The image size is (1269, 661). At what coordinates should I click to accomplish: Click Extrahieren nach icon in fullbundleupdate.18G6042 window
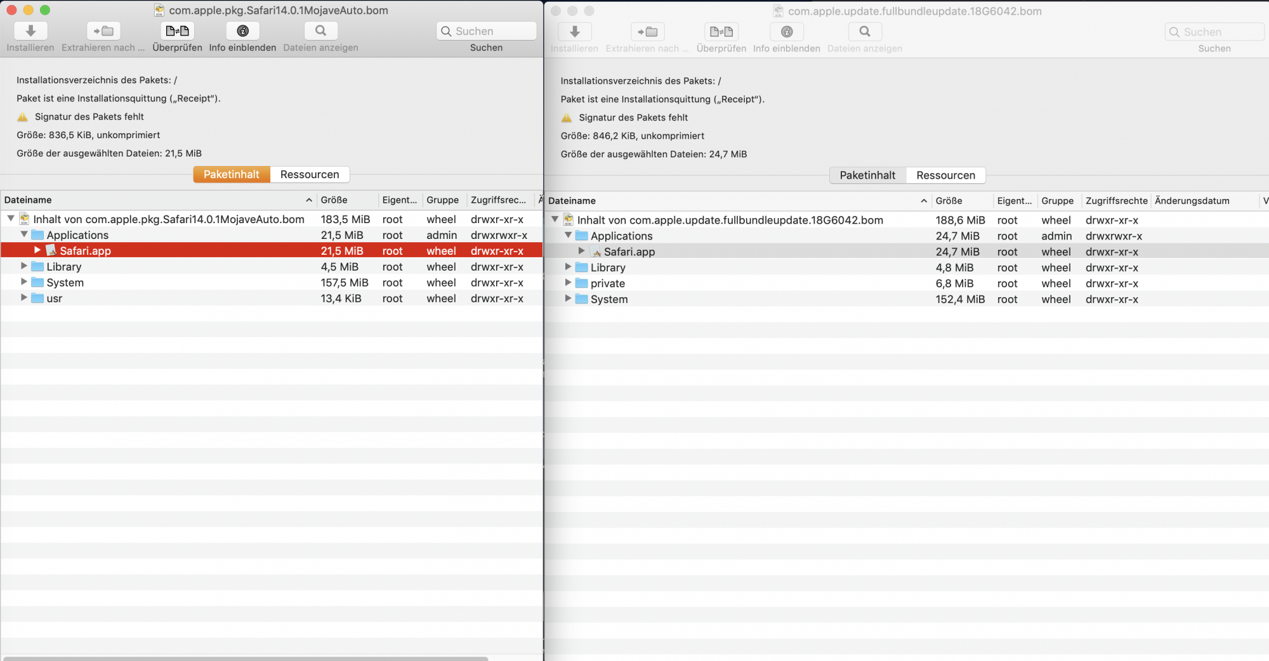click(x=647, y=31)
